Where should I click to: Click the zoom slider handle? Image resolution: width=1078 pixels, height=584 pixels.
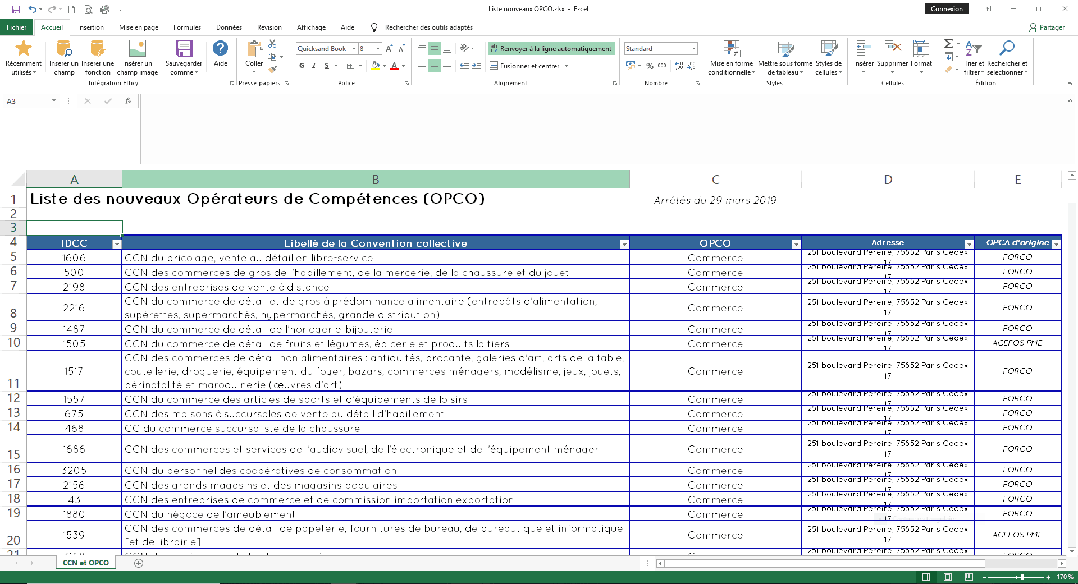point(1022,577)
